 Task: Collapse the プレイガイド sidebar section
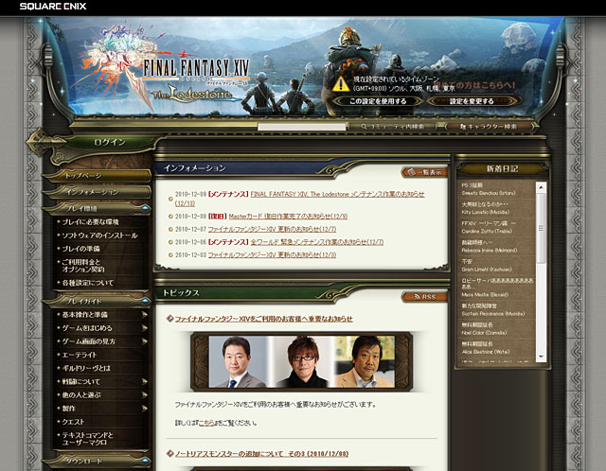click(x=146, y=300)
